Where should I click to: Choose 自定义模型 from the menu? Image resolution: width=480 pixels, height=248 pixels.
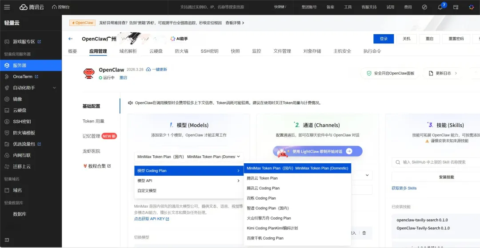(188, 191)
